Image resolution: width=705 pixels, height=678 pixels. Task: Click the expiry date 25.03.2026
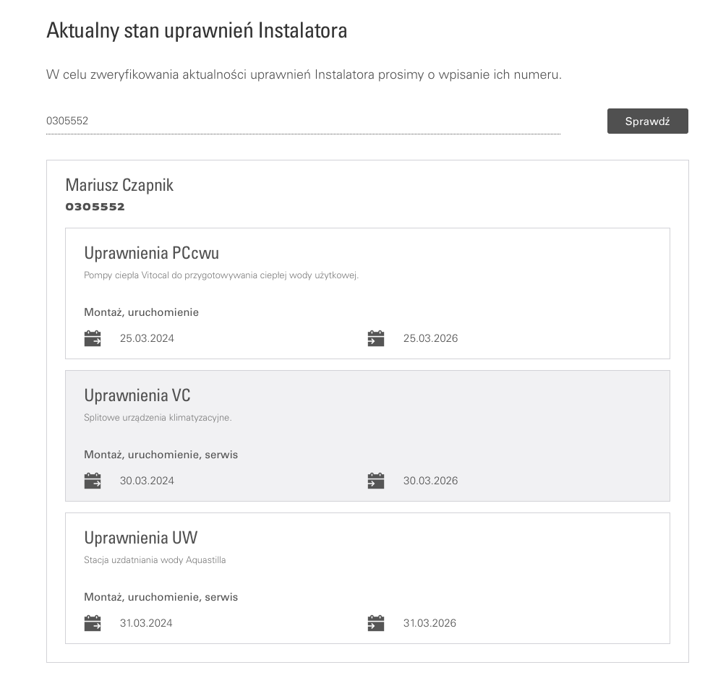431,338
